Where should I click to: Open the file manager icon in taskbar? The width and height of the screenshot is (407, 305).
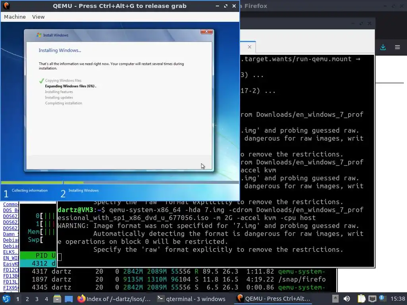[57, 299]
